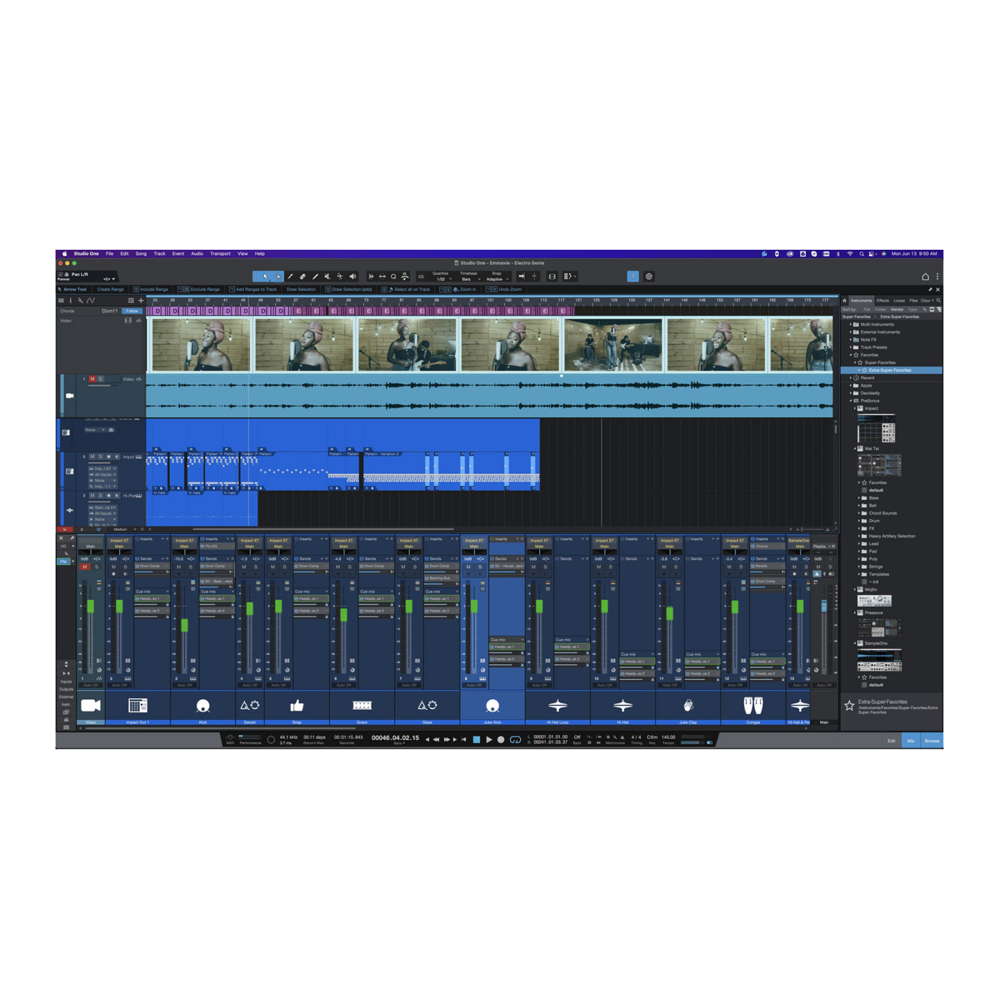Click the Snare channel icon
Image resolution: width=999 pixels, height=999 pixels.
362,706
